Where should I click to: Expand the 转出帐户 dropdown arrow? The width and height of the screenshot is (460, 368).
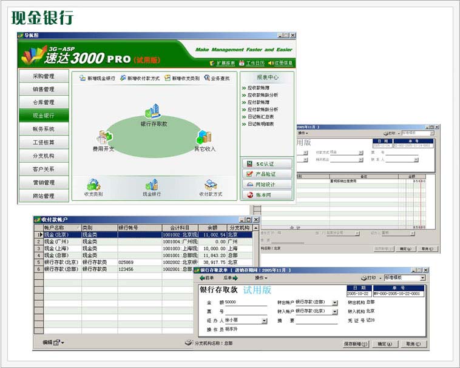(x=335, y=303)
